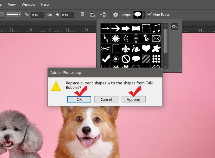Open the stroke type dropdown
Image resolution: width=215 pixels, height=158 pixels.
click(14, 15)
